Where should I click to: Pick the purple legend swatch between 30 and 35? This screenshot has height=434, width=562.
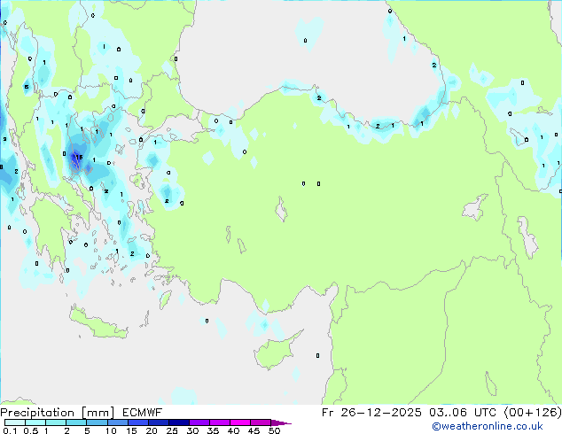tap(200, 423)
